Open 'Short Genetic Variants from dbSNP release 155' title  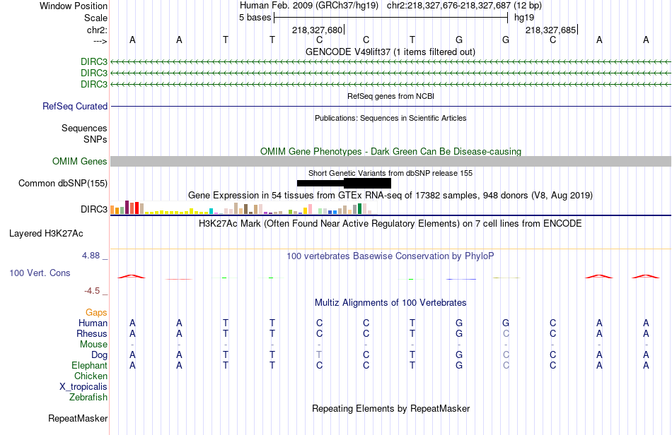coord(390,173)
